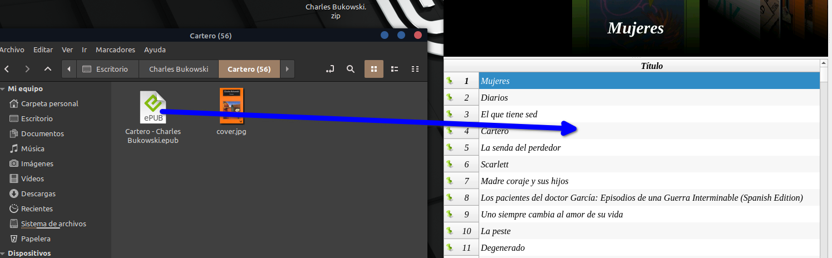Image resolution: width=832 pixels, height=258 pixels.
Task: Select La peste book row
Action: click(x=649, y=231)
